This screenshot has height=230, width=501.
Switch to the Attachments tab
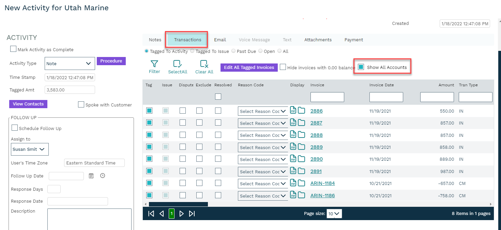click(x=318, y=40)
